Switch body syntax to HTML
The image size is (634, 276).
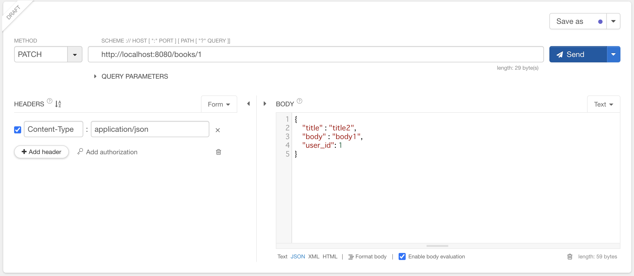point(330,256)
